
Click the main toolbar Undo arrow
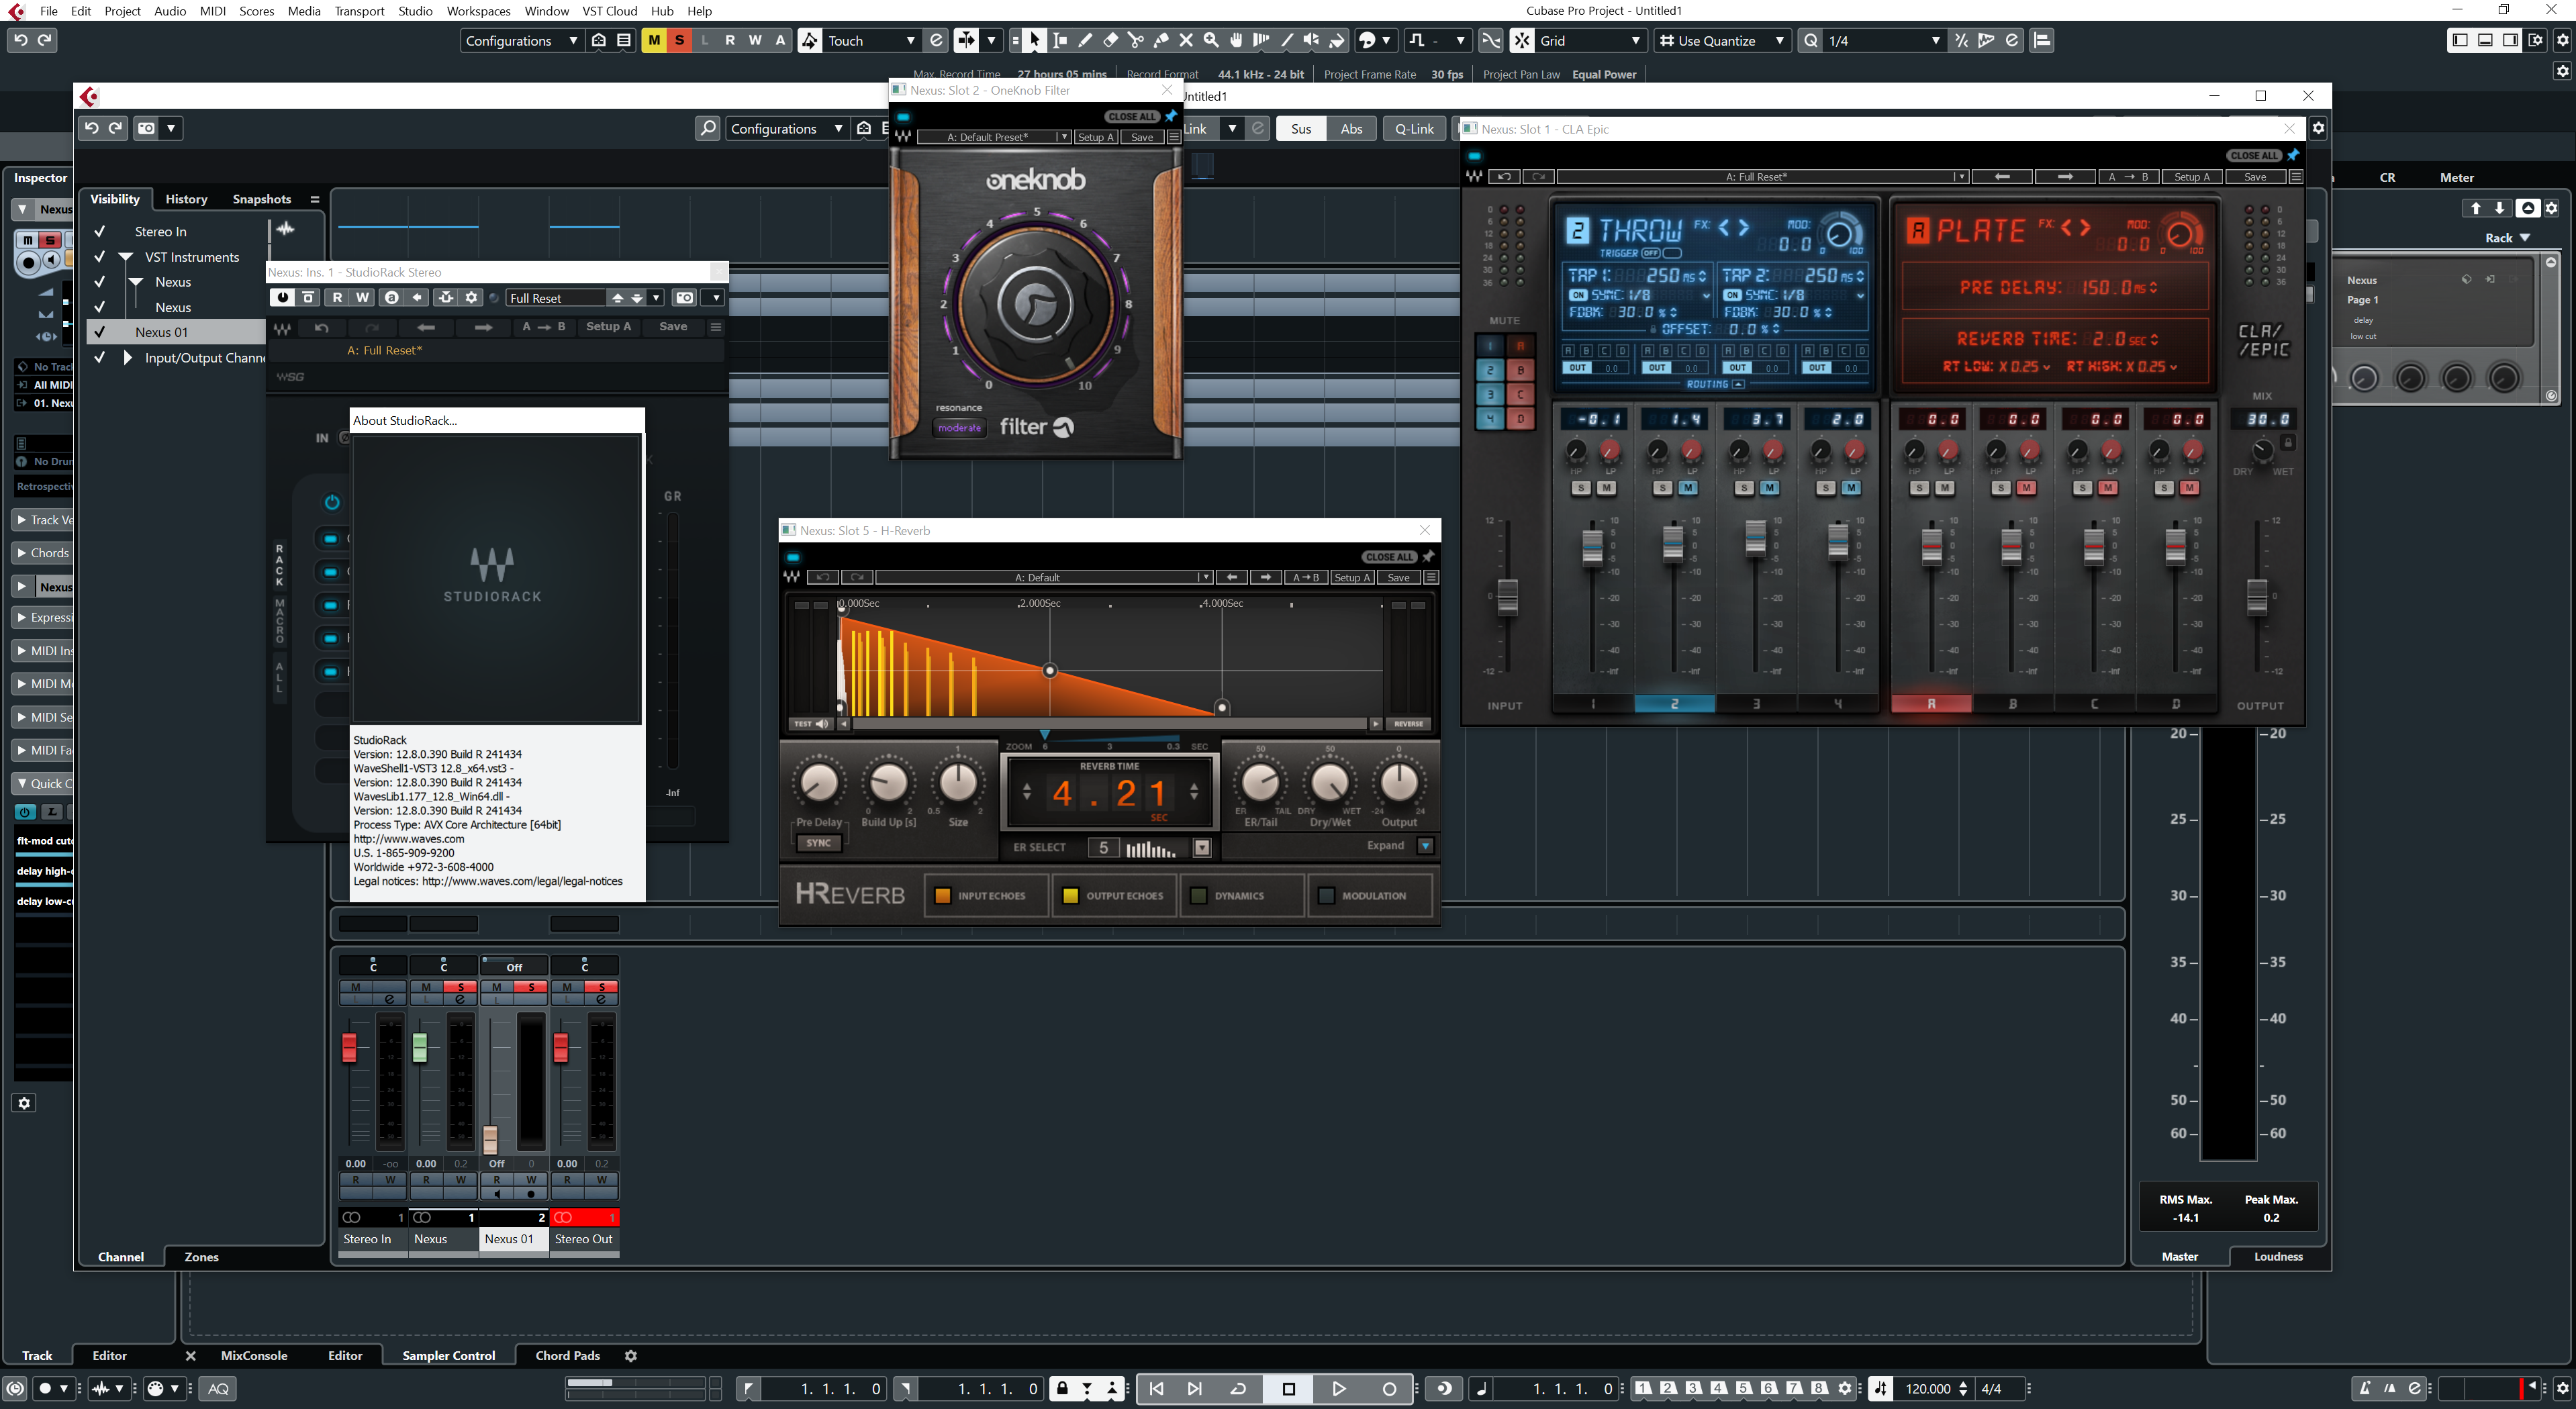[x=20, y=40]
